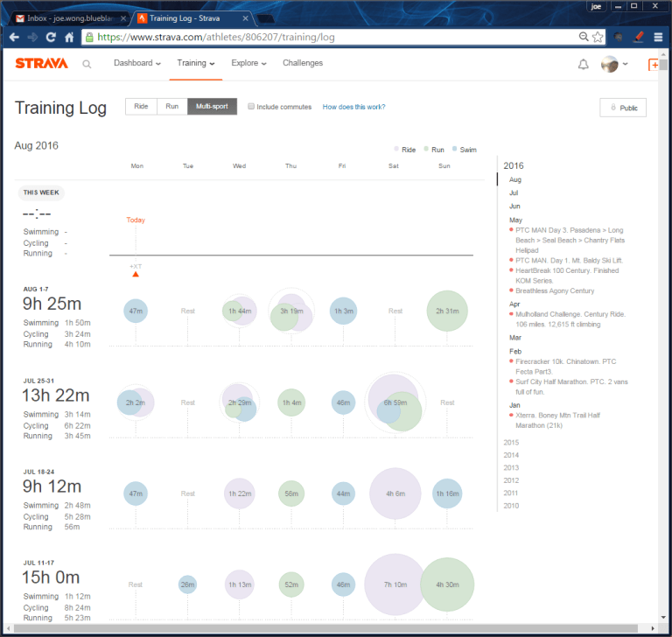672x637 pixels.
Task: Open the 47m swim bubble Aug 1-7
Action: click(136, 311)
